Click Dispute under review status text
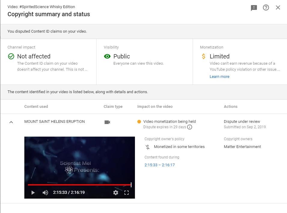This screenshot has height=213, width=287. 242,122
